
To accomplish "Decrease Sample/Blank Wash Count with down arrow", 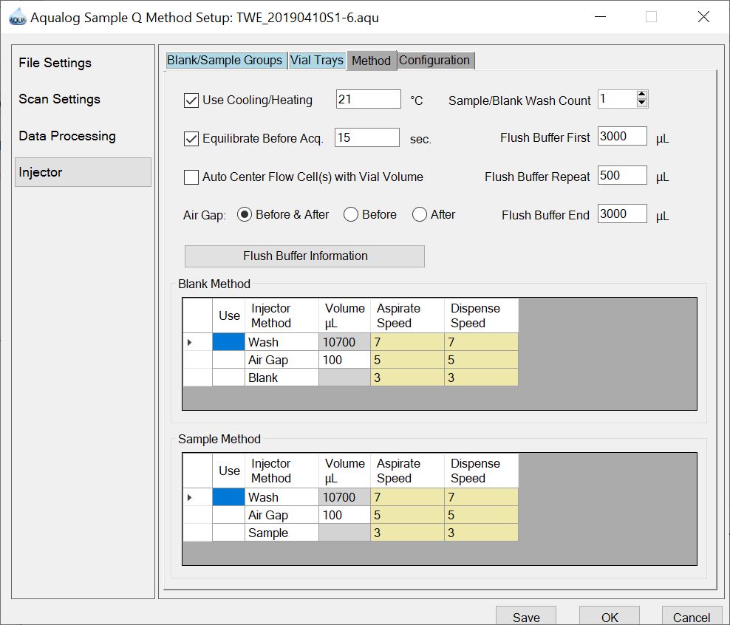I will click(641, 103).
